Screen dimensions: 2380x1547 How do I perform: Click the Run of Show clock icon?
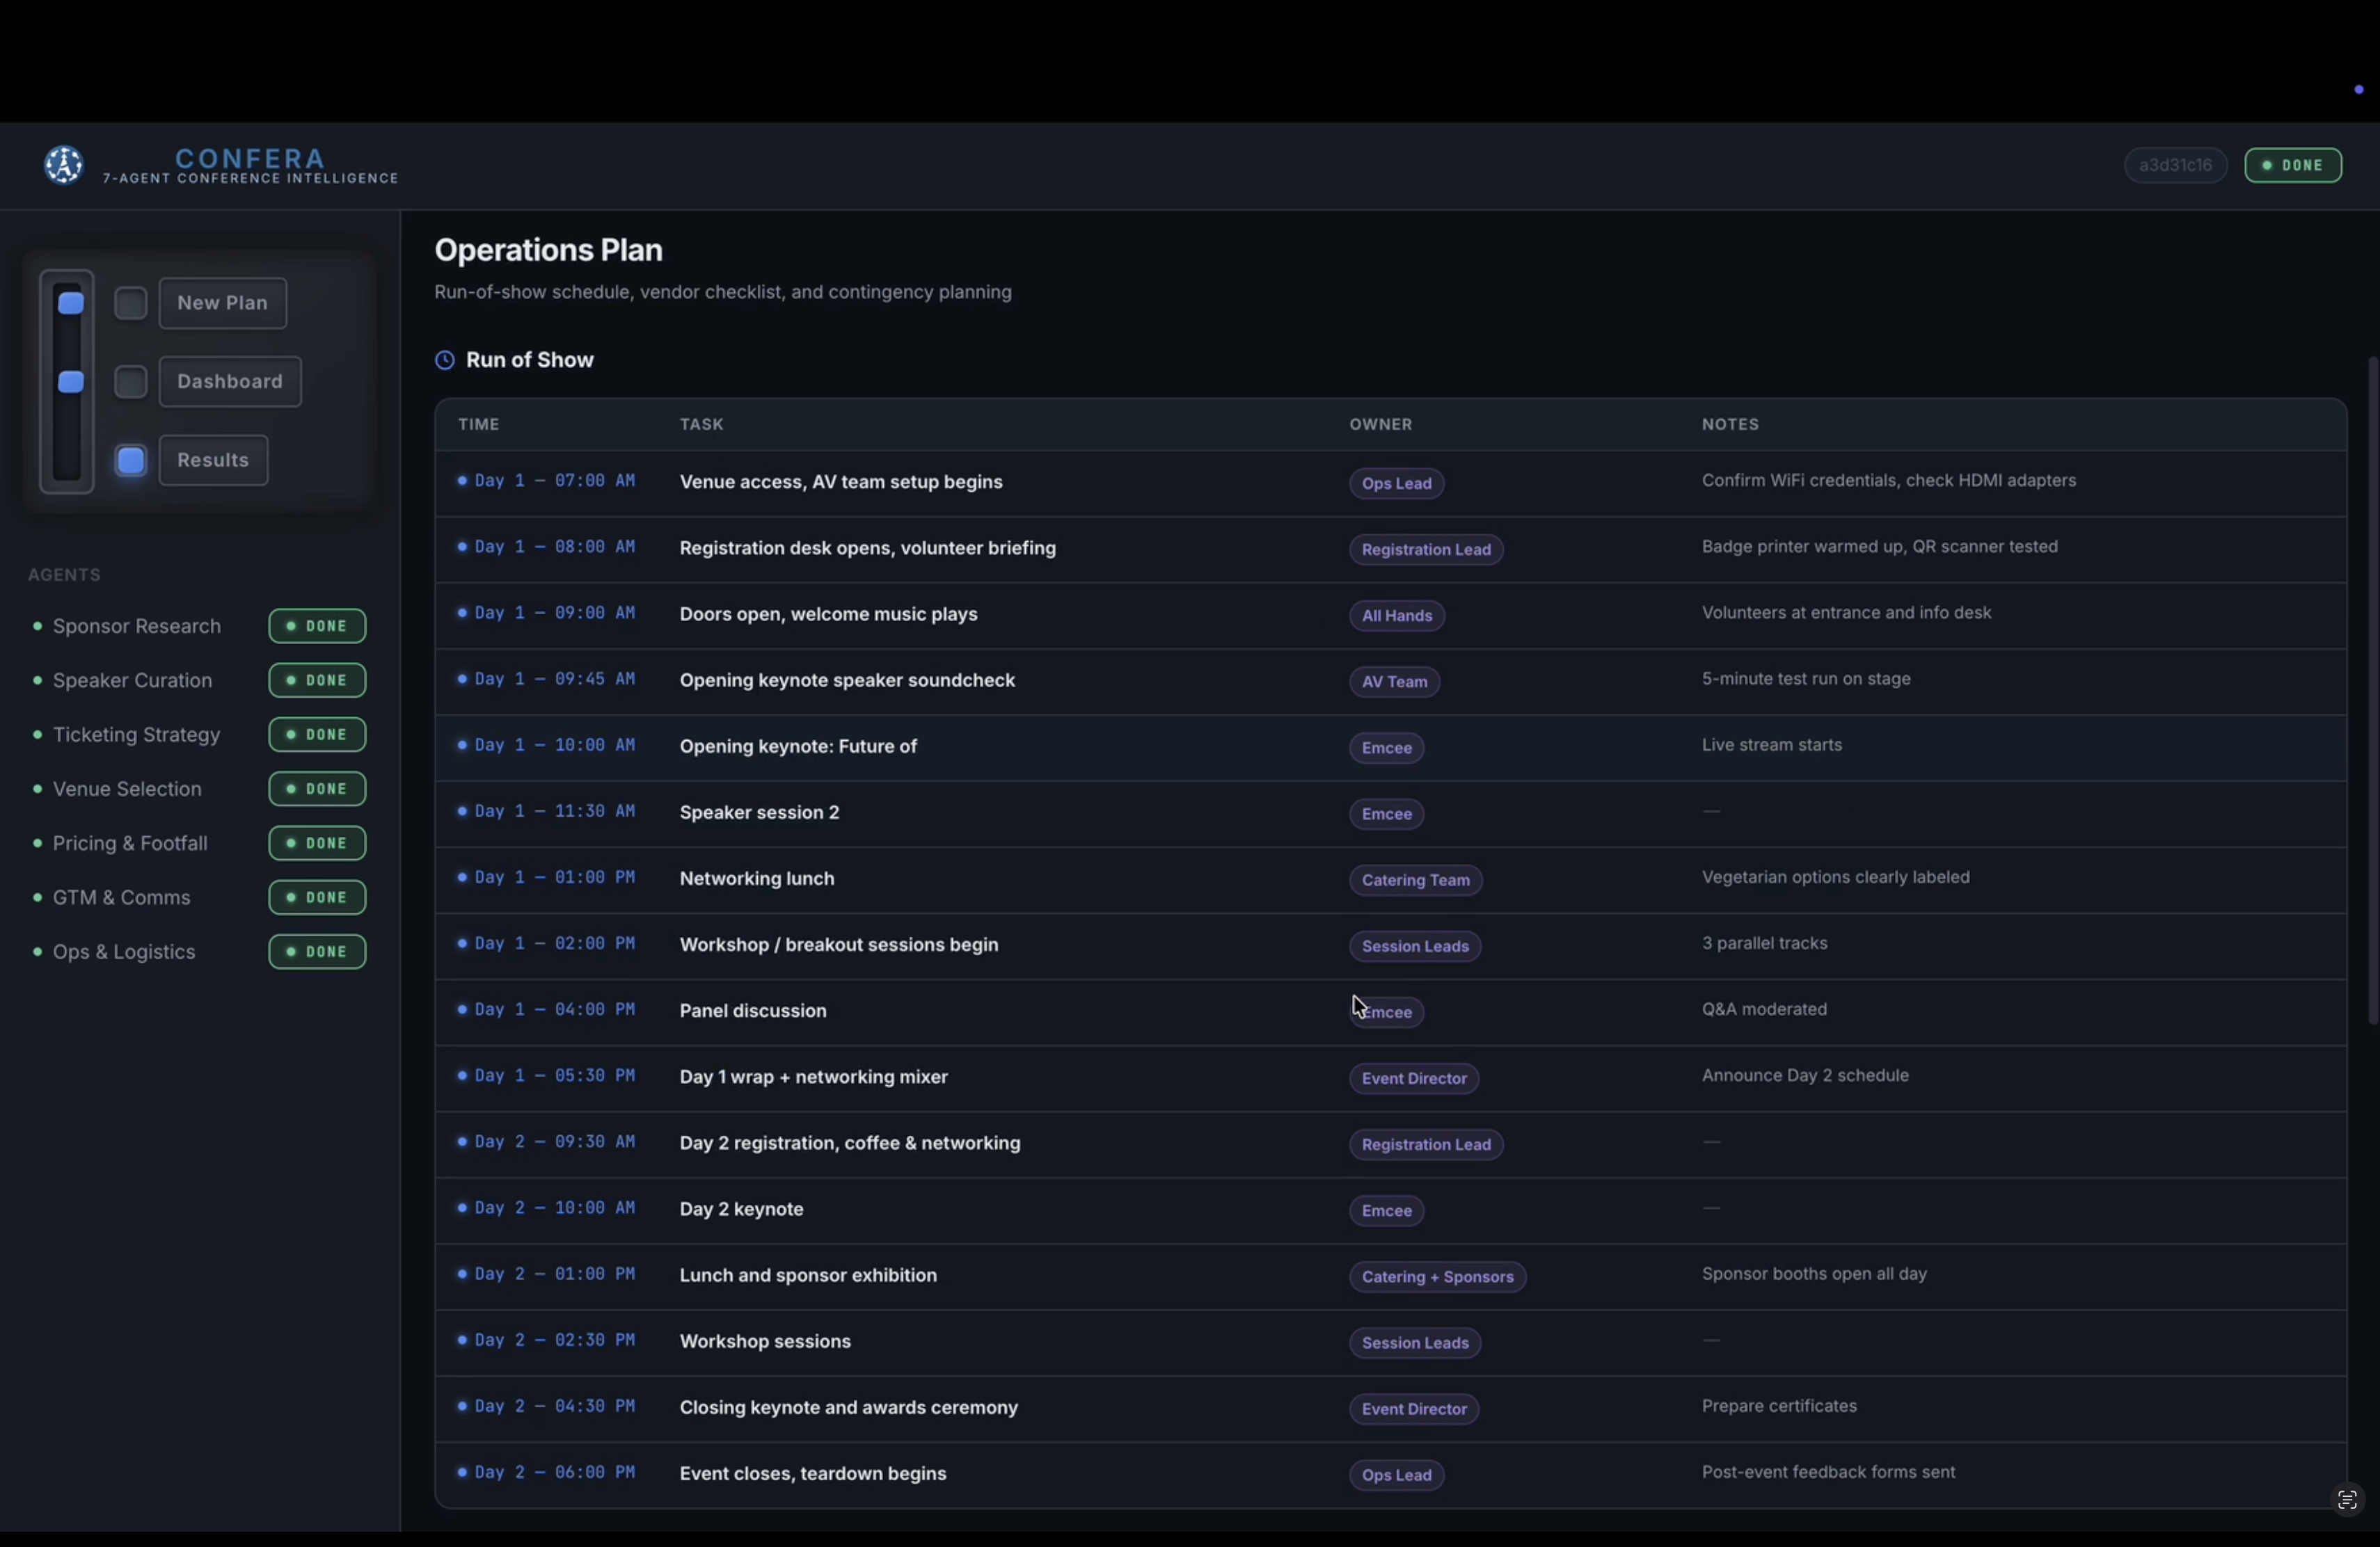tap(445, 361)
